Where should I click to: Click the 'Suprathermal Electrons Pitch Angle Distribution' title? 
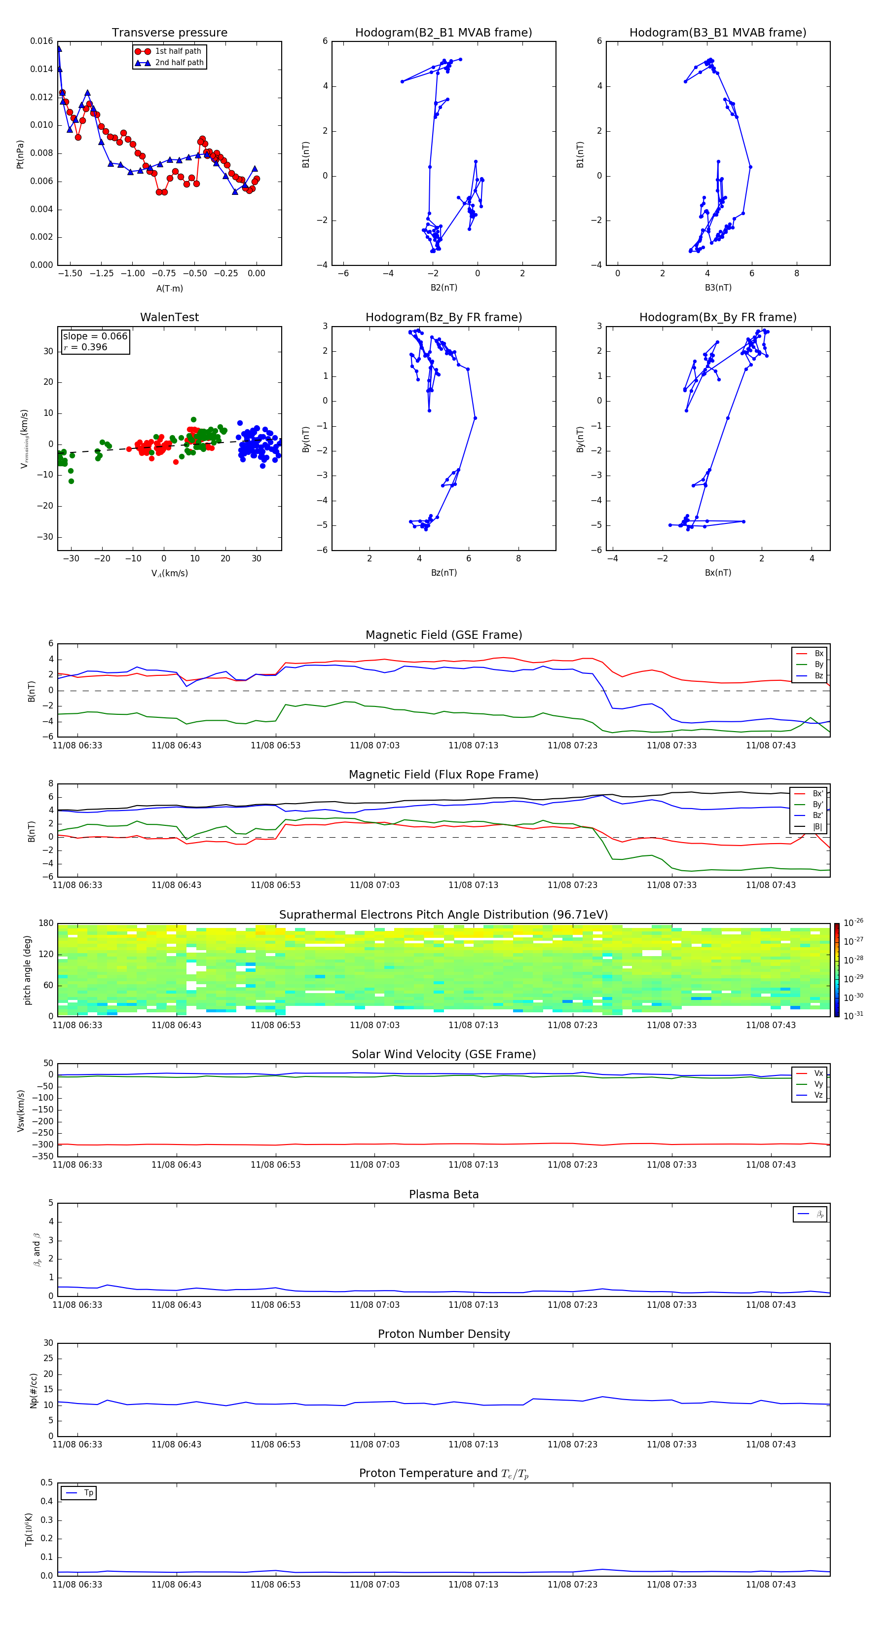[444, 915]
